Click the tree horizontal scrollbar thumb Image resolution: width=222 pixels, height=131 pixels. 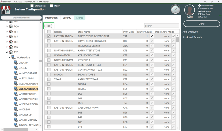[x=16, y=129]
